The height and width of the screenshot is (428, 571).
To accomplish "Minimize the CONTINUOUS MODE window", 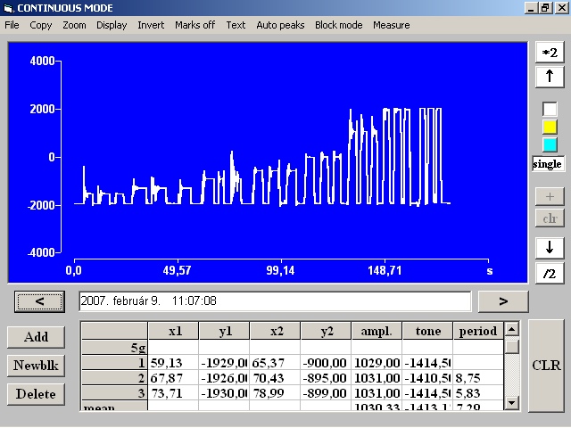I will click(532, 8).
